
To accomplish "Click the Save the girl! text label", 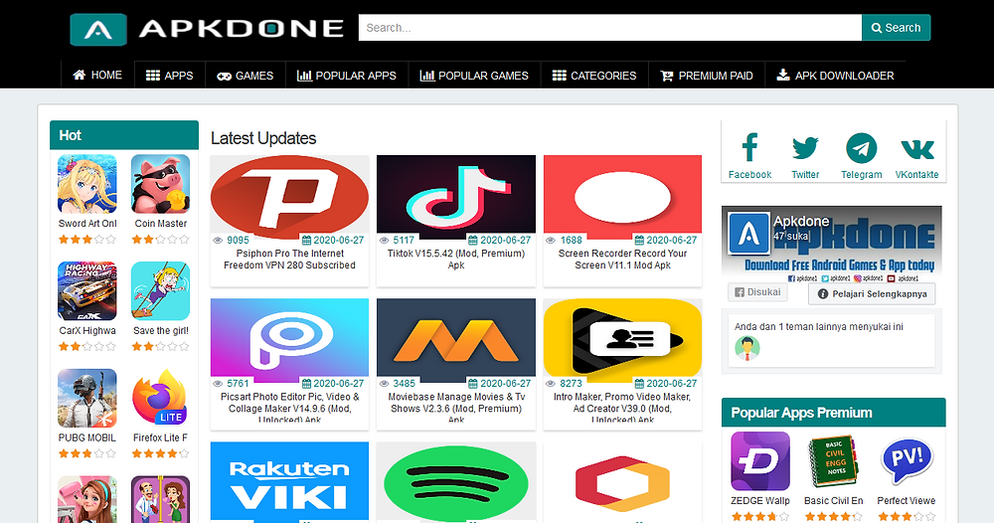I will (160, 331).
